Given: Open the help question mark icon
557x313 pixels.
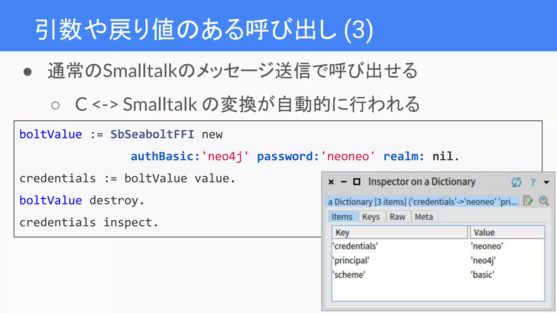Looking at the screenshot, I should tap(533, 182).
